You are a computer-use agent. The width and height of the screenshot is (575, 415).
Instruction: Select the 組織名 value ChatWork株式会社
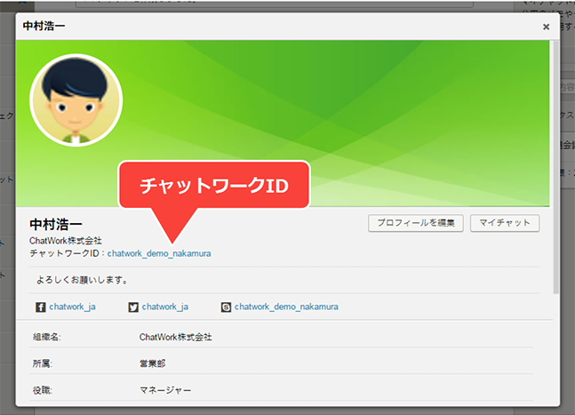pyautogui.click(x=176, y=337)
